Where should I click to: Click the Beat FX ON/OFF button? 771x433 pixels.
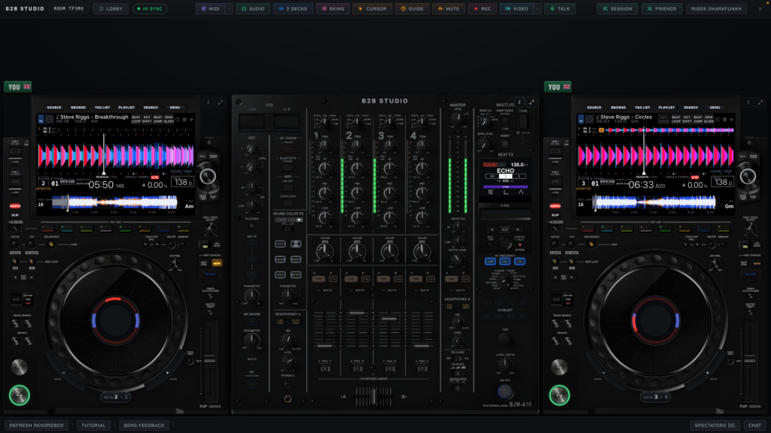(x=504, y=392)
